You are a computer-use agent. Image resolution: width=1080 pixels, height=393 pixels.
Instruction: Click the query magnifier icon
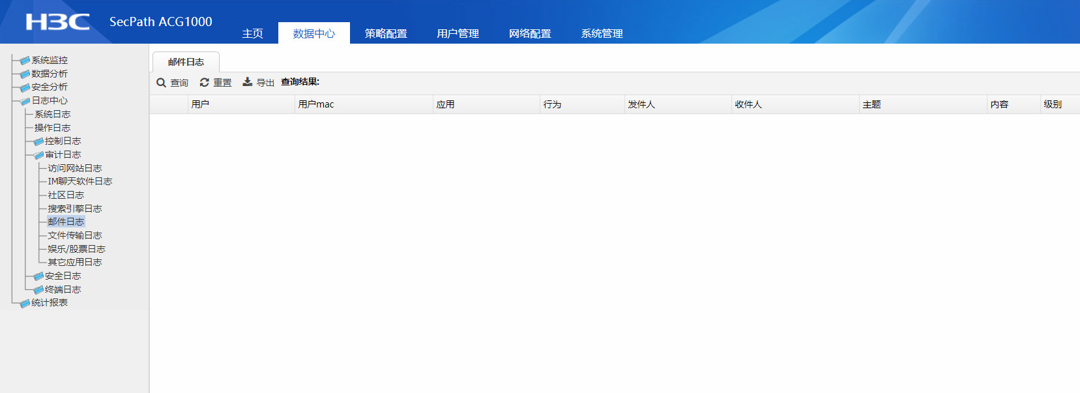(x=162, y=83)
